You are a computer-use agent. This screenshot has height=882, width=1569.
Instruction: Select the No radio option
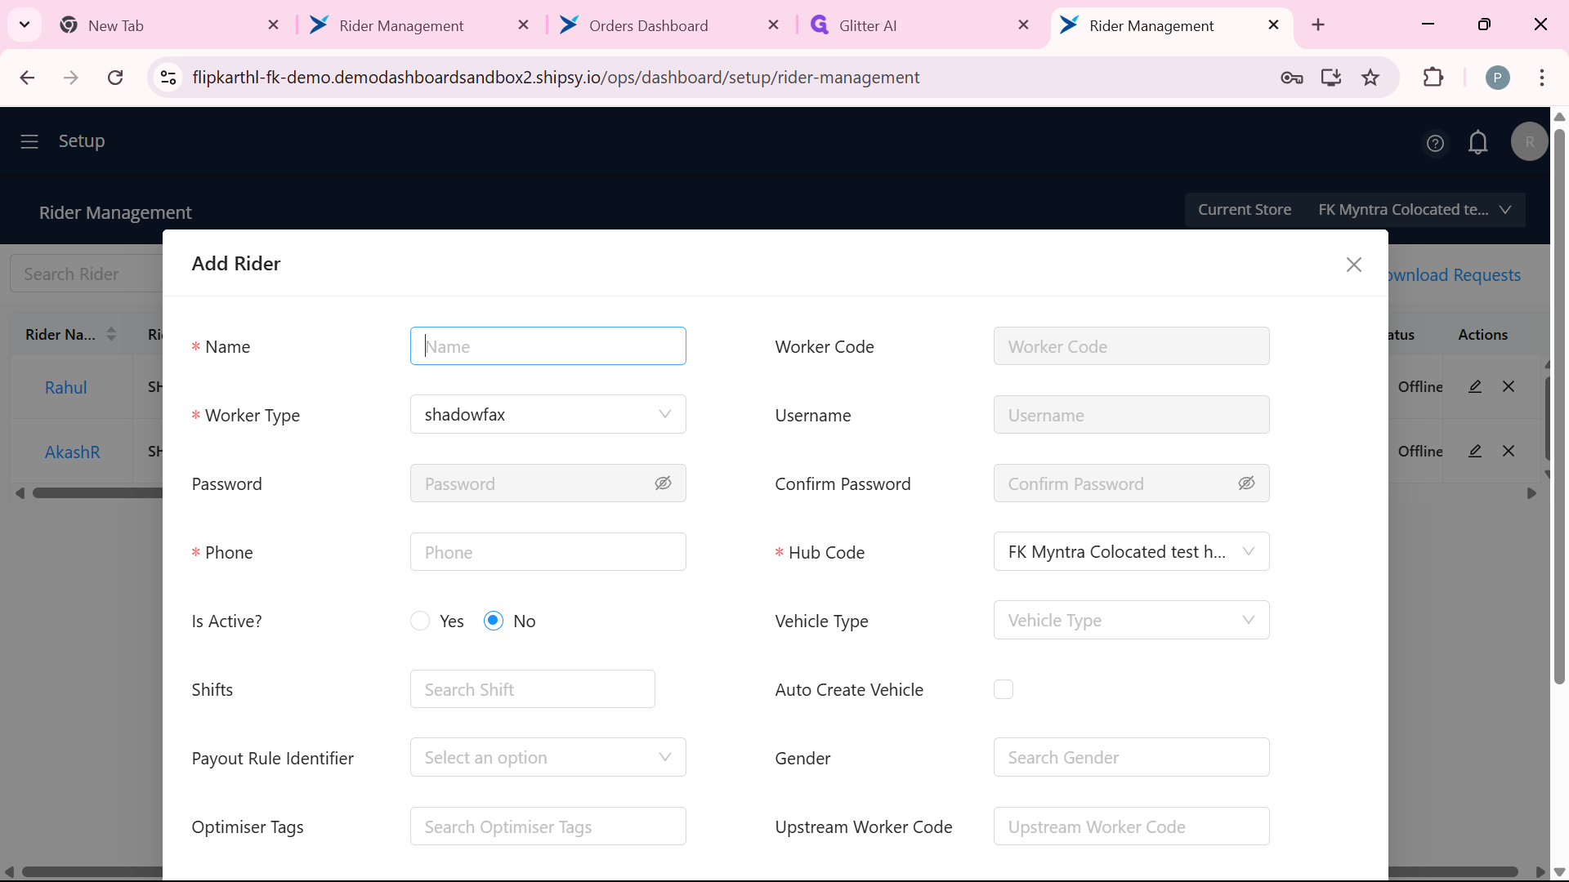click(x=494, y=621)
